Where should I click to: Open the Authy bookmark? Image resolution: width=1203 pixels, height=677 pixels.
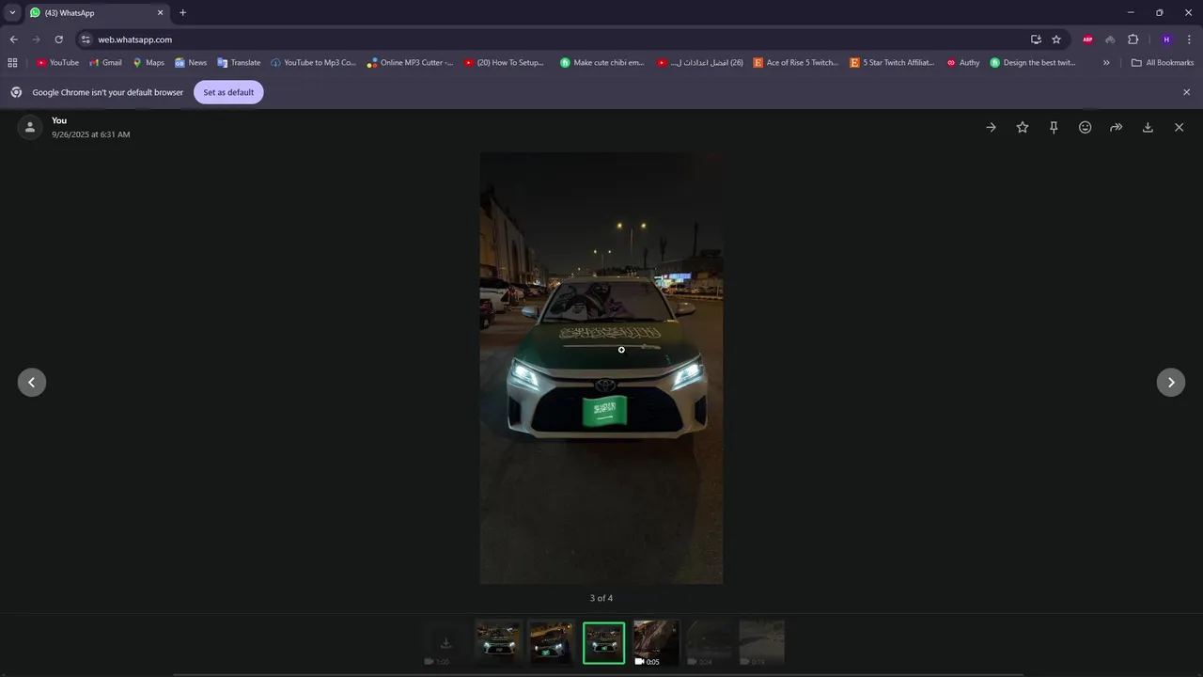963,63
